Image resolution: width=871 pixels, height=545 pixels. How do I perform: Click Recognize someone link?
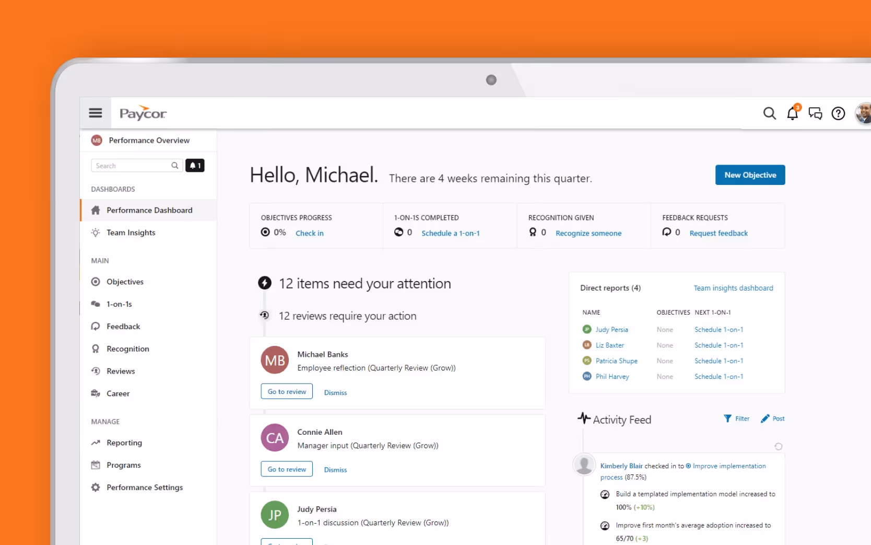tap(588, 233)
